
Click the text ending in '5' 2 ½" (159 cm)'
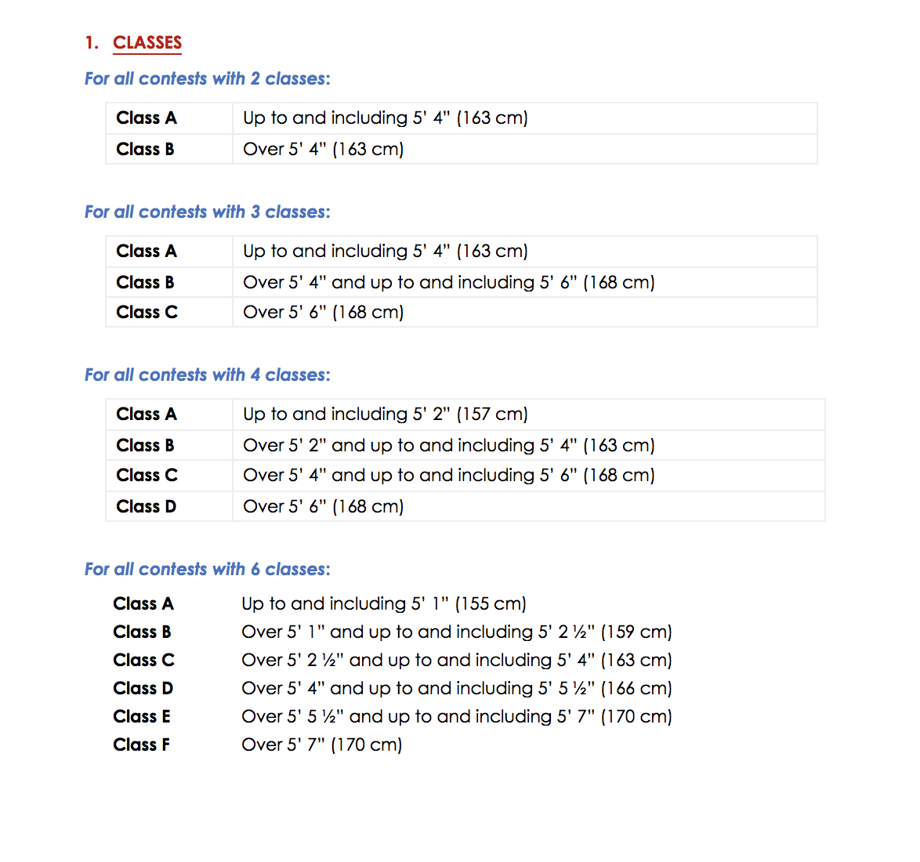(456, 632)
